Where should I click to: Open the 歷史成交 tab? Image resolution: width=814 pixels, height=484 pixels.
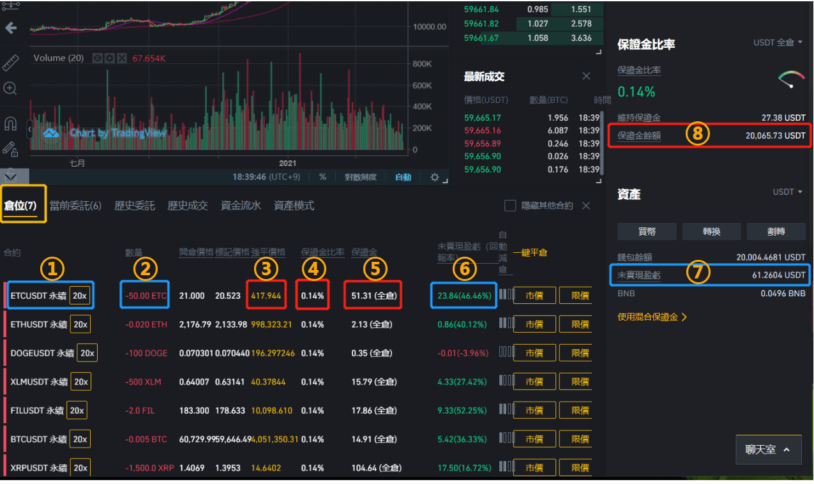tap(188, 206)
